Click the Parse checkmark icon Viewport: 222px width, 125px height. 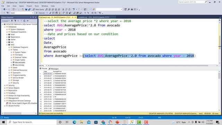(50, 13)
